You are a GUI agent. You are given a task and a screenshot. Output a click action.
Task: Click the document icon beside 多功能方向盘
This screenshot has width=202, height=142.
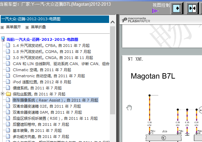click(8, 137)
